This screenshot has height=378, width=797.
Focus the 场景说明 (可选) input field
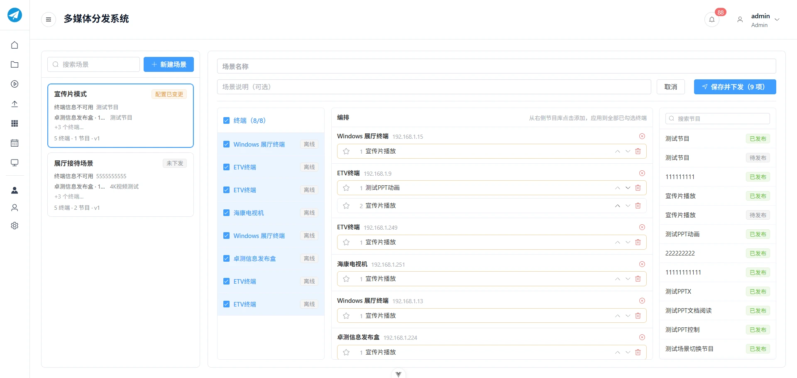[x=434, y=87]
